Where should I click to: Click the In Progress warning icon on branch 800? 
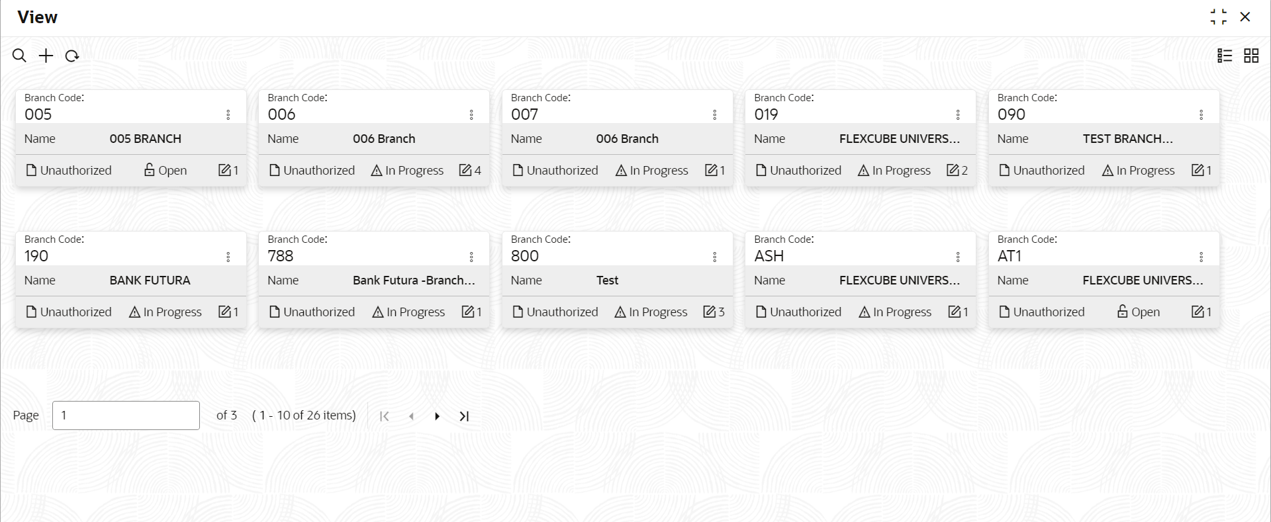pyautogui.click(x=620, y=312)
